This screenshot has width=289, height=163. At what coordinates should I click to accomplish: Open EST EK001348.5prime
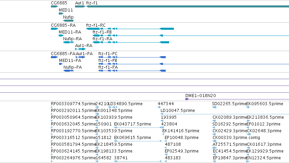114,111
